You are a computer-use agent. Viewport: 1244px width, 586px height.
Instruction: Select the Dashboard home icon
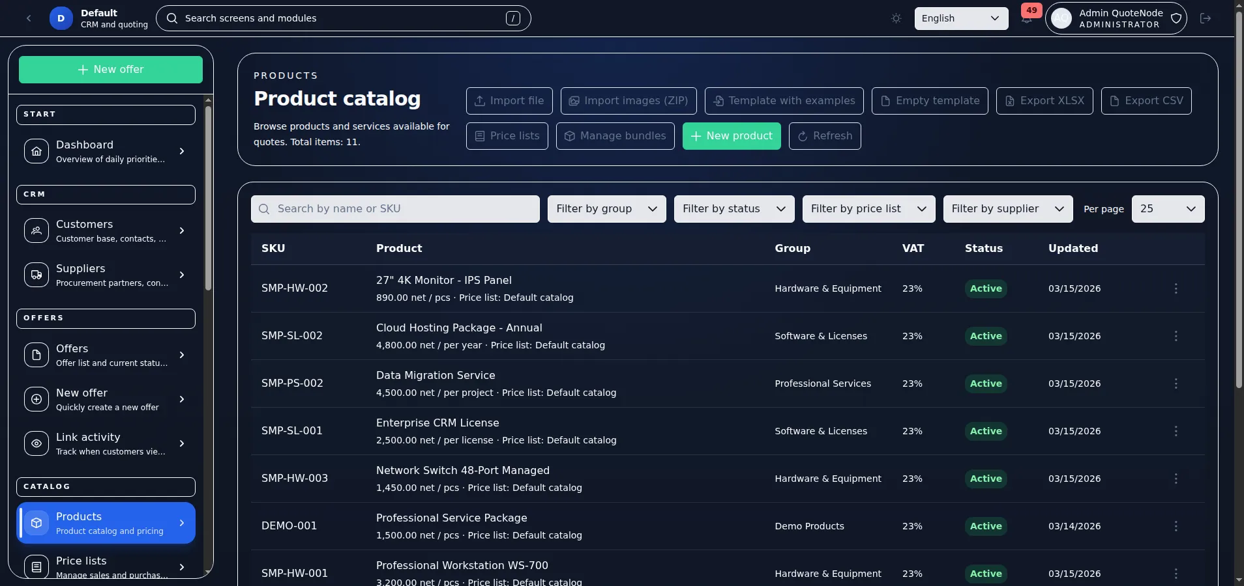[37, 151]
